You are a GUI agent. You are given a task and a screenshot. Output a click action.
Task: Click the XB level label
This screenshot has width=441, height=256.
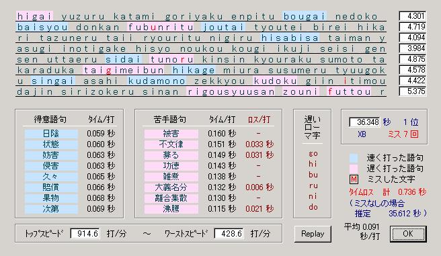pos(362,134)
